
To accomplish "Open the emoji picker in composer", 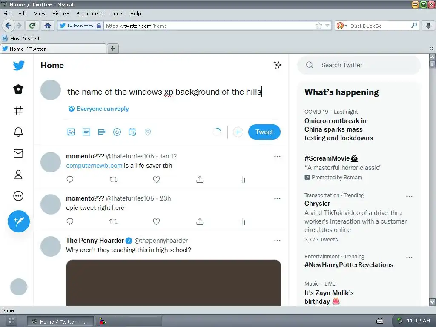I will [x=117, y=132].
